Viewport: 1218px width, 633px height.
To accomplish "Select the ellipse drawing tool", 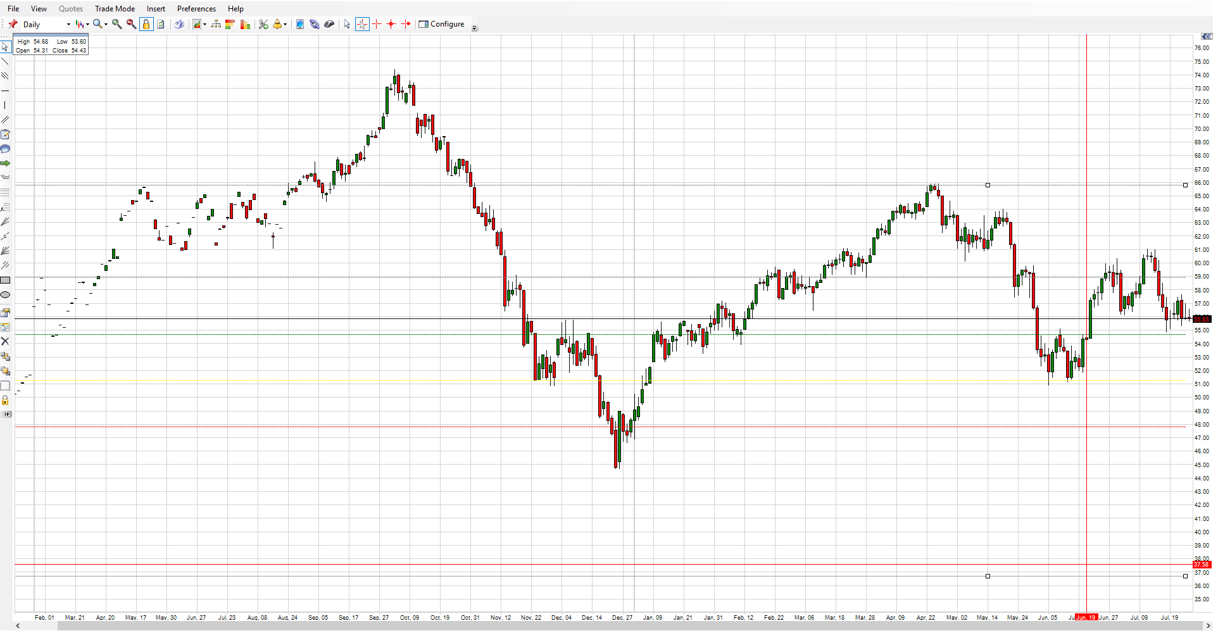I will 5,295.
